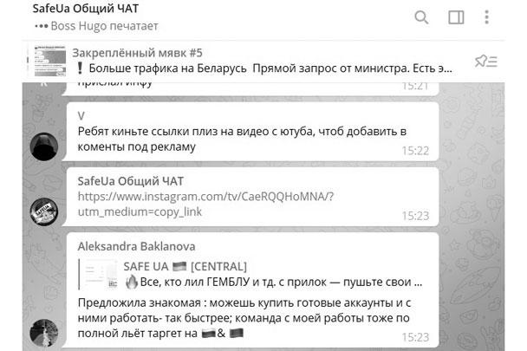Image resolution: width=527 pixels, height=351 pixels.
Task: Open the pinned messages list icon
Action: 486,62
